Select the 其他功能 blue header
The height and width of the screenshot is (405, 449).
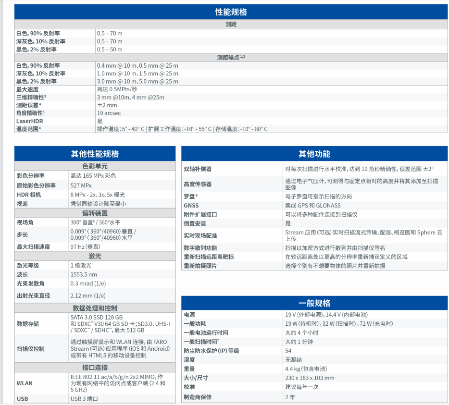tap(314, 154)
